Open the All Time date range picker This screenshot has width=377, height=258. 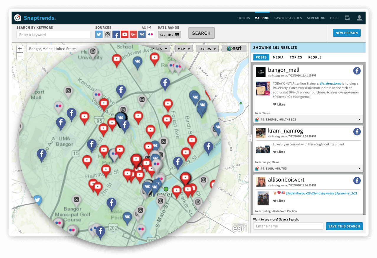[x=169, y=35]
